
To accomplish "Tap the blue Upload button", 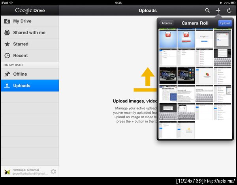I will tap(225, 23).
